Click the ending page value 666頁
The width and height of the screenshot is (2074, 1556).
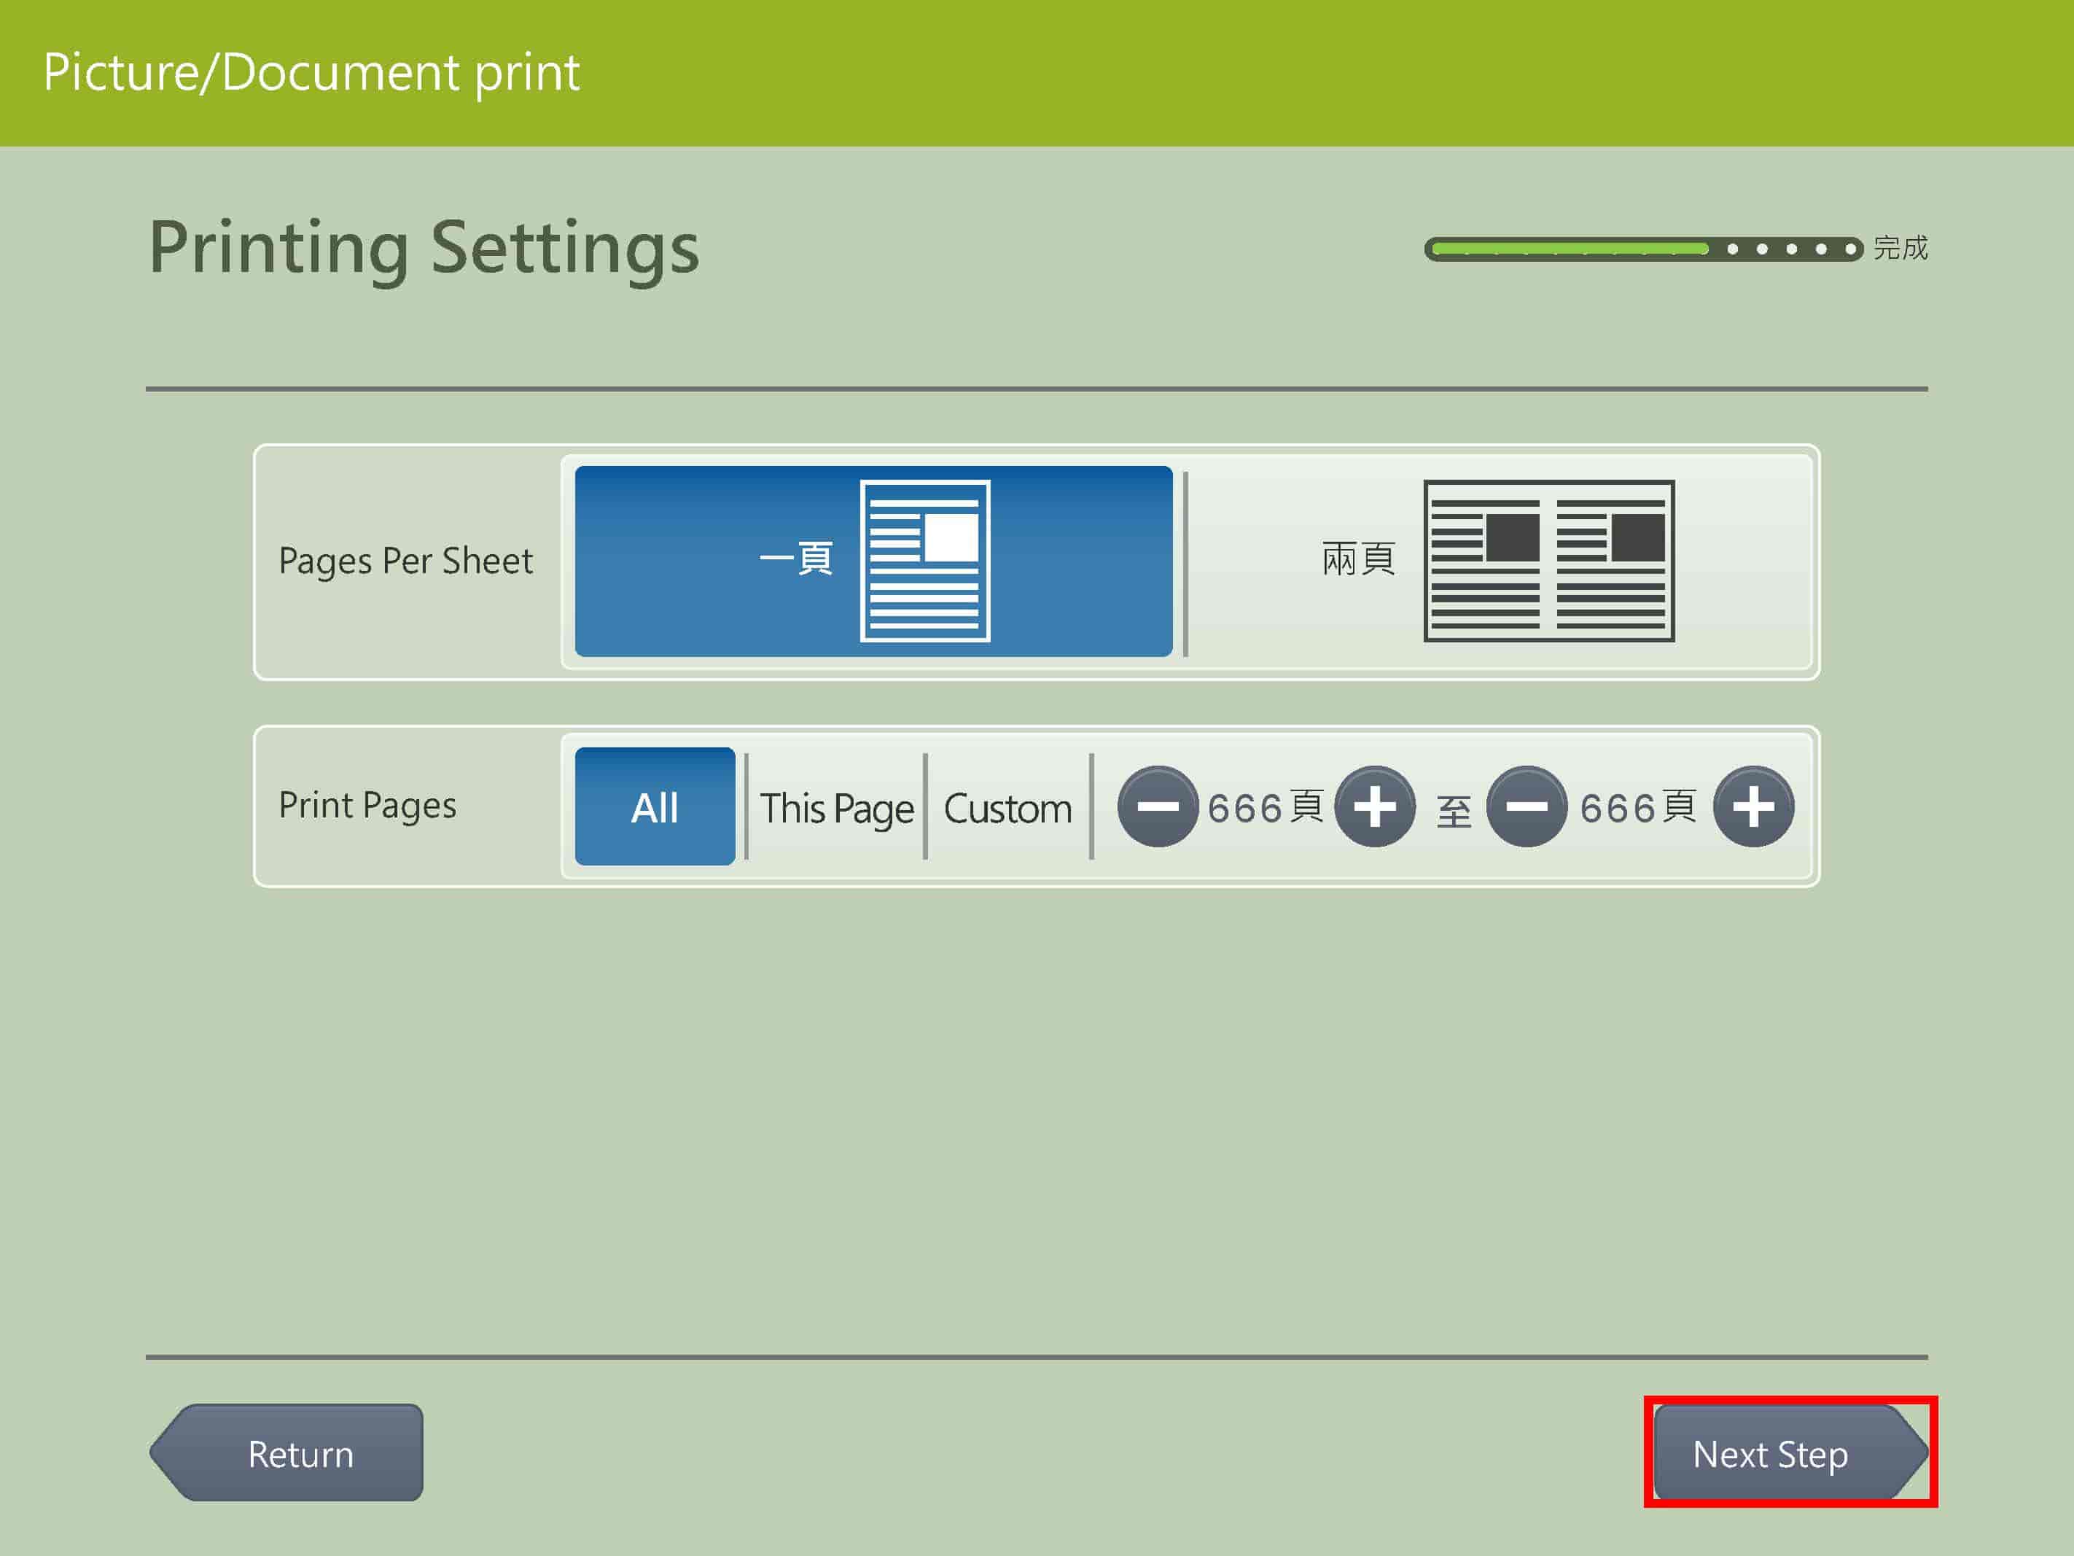point(1638,808)
